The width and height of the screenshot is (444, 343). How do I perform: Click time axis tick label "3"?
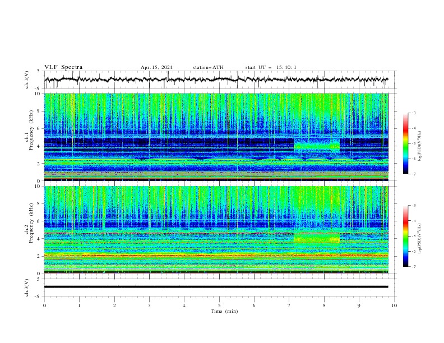point(149,305)
